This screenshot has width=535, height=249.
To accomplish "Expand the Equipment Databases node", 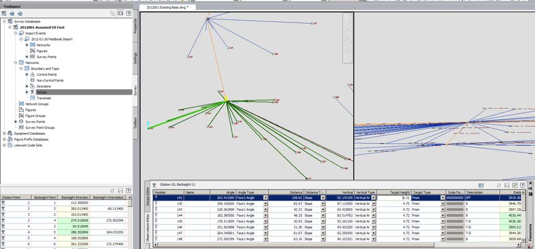I will click(4, 134).
